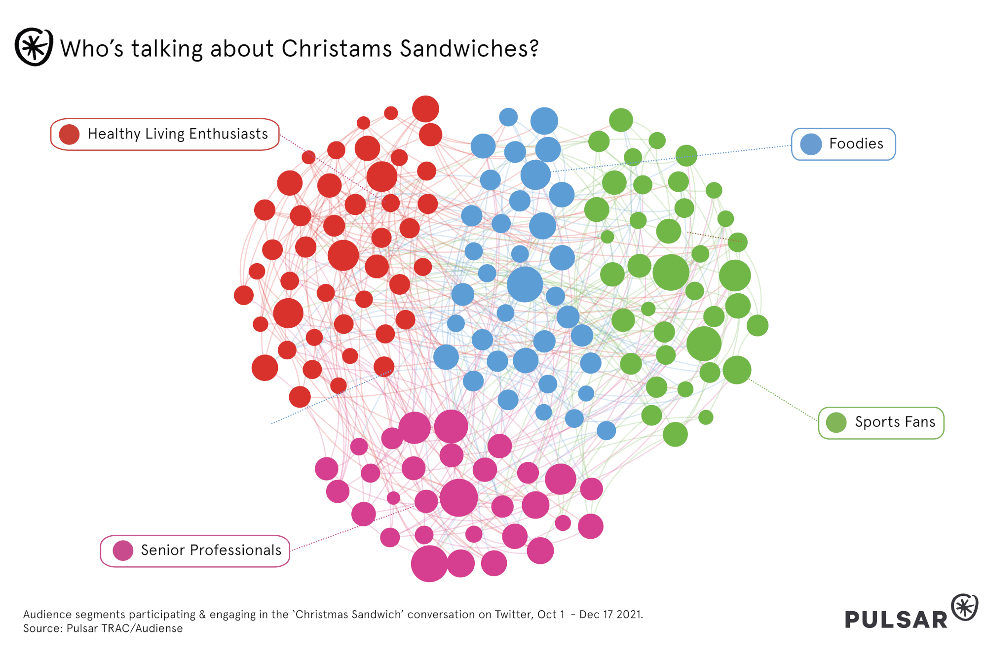Click the red Healthy Living Enthusiasts legend dot
The image size is (987, 657).
pyautogui.click(x=69, y=135)
